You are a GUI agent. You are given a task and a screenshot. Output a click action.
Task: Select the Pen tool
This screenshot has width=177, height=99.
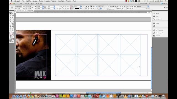click(11, 20)
